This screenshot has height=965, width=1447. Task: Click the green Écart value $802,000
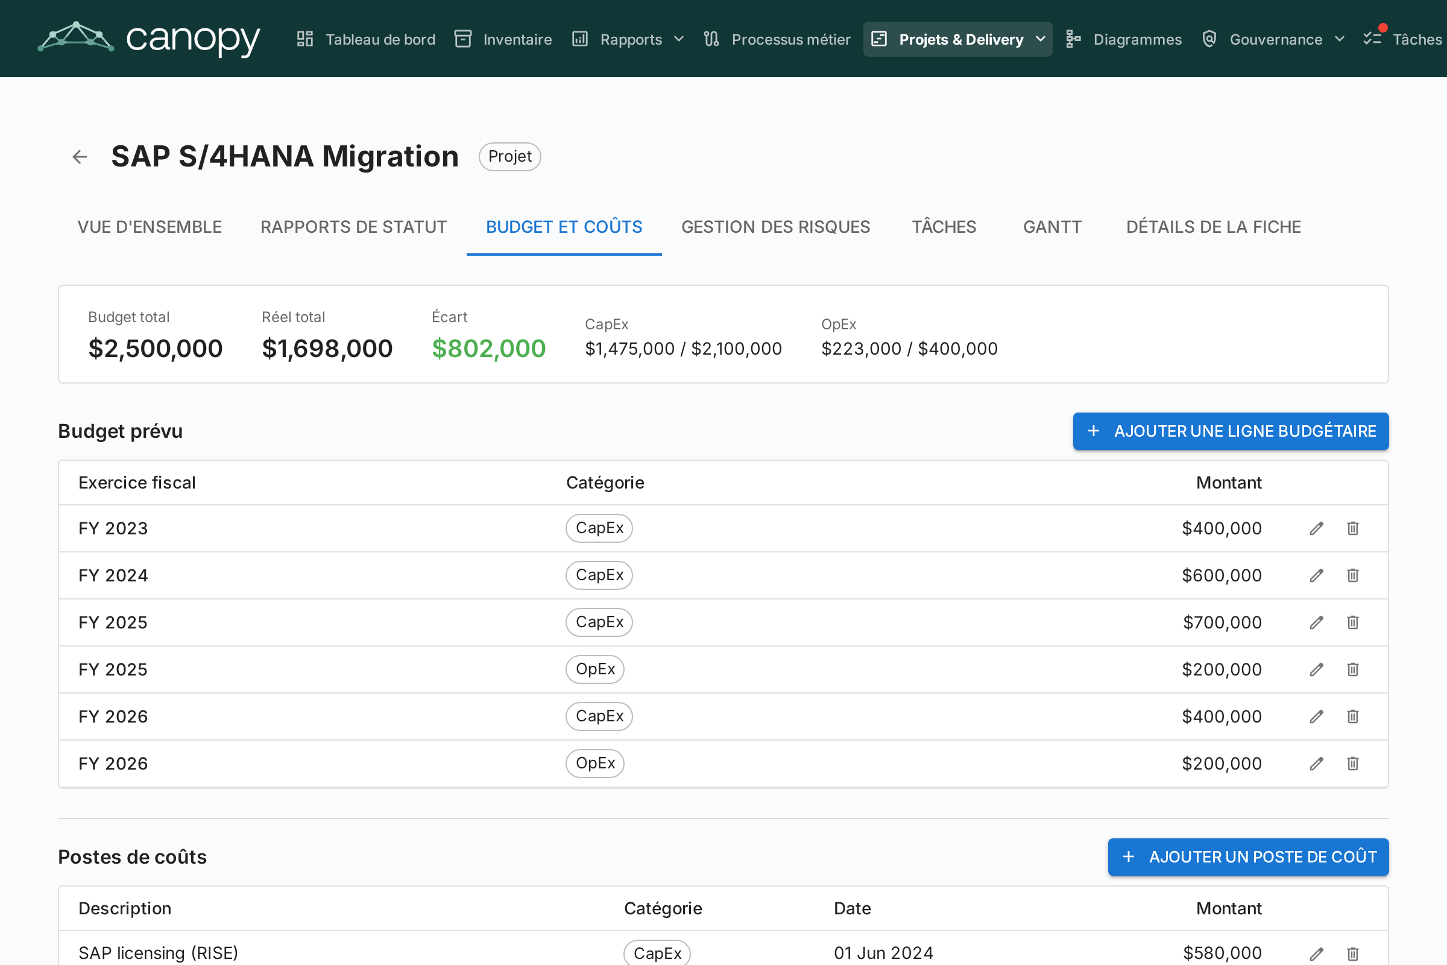tap(489, 349)
